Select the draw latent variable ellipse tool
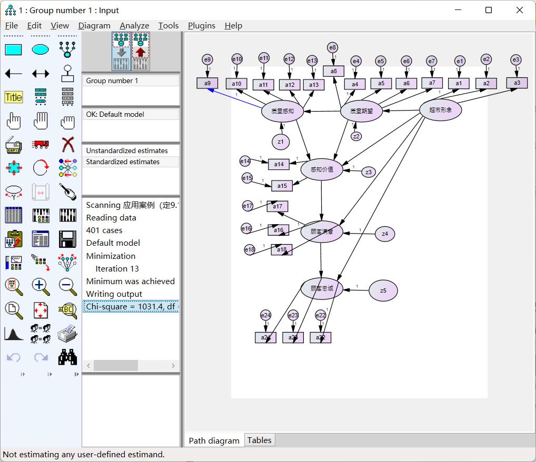Image resolution: width=536 pixels, height=462 pixels. pos(41,49)
